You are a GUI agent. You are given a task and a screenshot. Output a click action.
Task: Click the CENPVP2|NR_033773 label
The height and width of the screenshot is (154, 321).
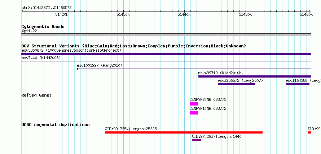(208, 99)
